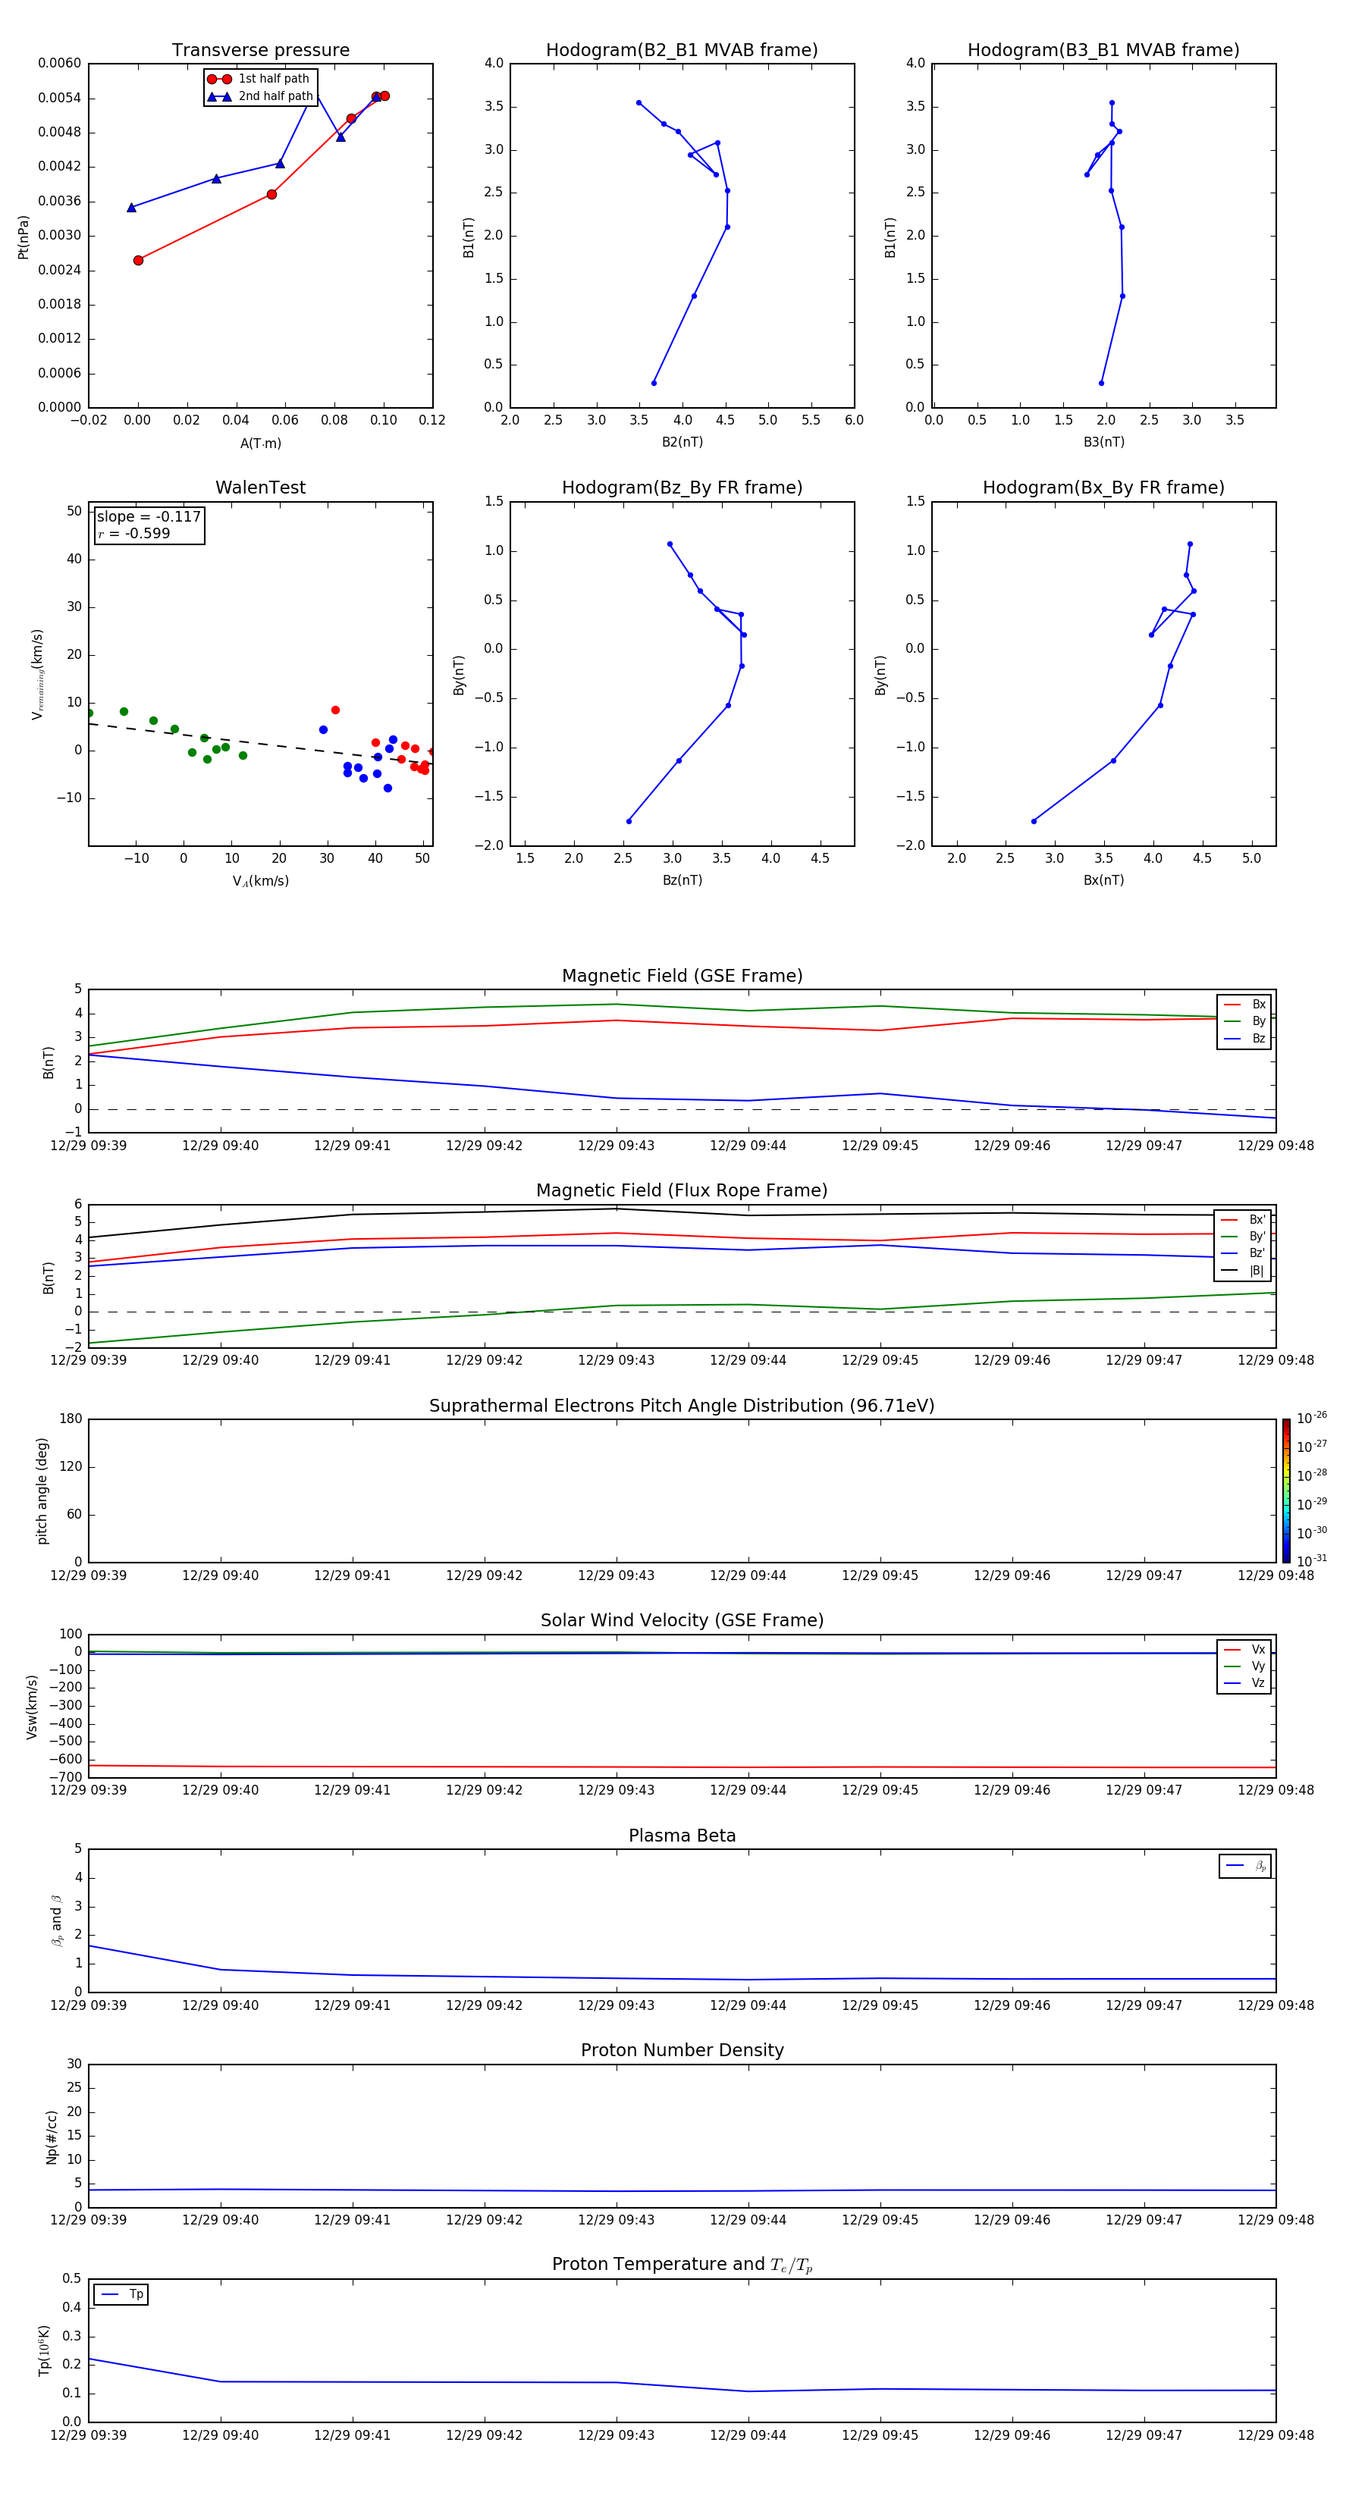
Task: Click the 'Proton Temperature and Te/Tp' title
Action: (x=682, y=2264)
